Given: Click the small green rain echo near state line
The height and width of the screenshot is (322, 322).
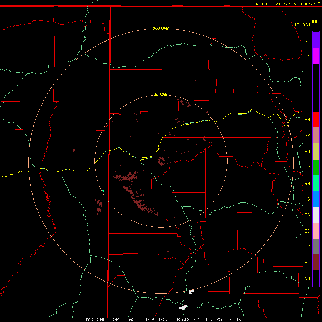Looking at the screenshot, I should [x=103, y=191].
